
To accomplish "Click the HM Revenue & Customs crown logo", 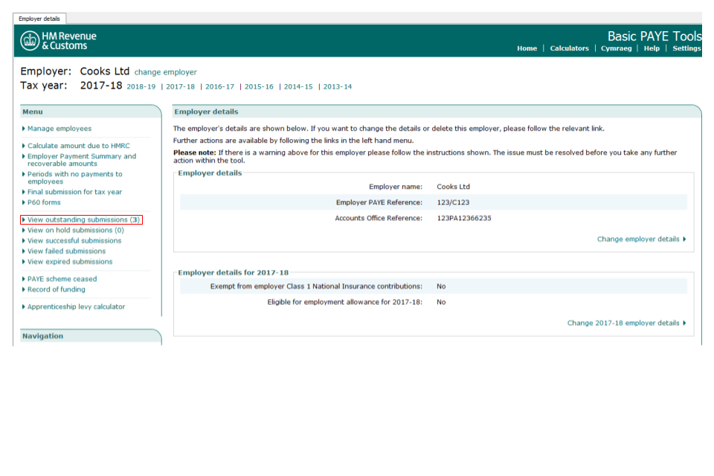I will point(30,41).
